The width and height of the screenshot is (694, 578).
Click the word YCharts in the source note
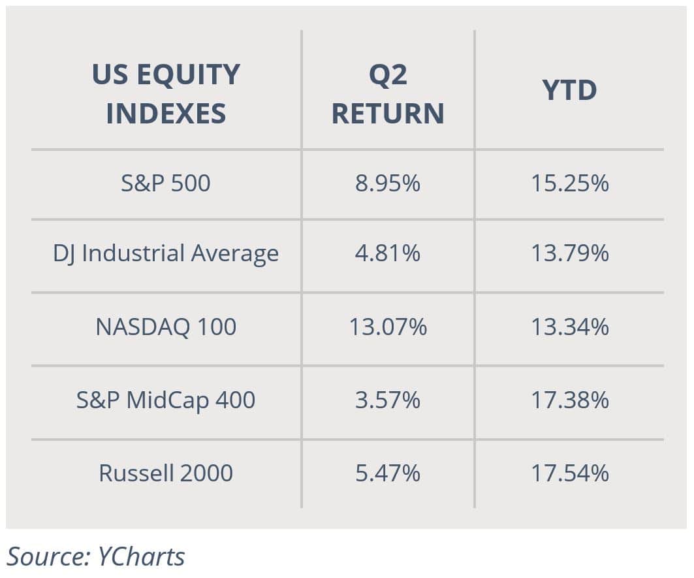[141, 556]
